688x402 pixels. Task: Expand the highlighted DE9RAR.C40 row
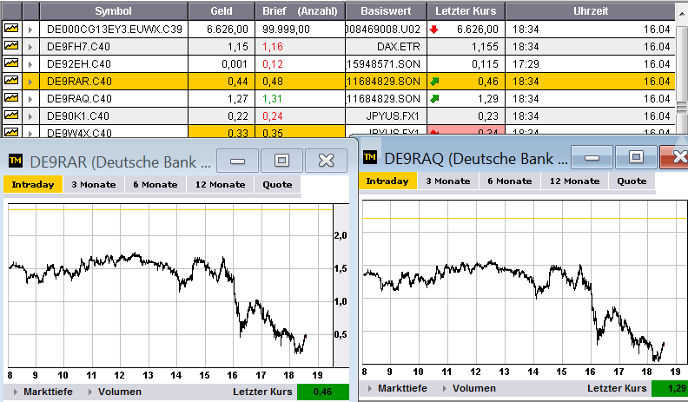30,82
